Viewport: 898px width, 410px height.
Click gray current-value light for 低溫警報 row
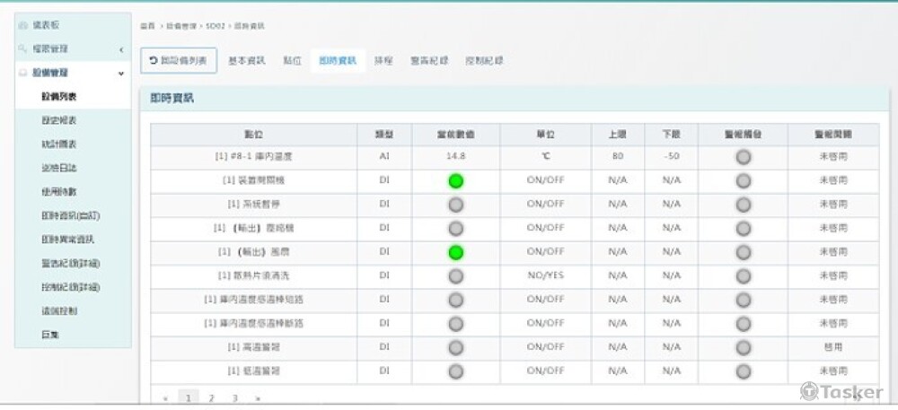coord(456,371)
